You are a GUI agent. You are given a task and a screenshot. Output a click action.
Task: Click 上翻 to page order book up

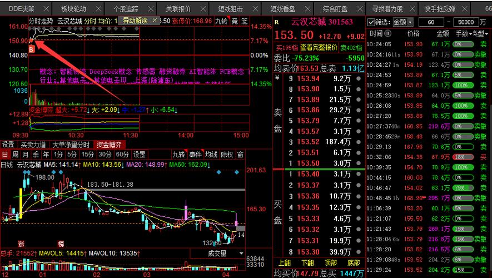coord(285,262)
